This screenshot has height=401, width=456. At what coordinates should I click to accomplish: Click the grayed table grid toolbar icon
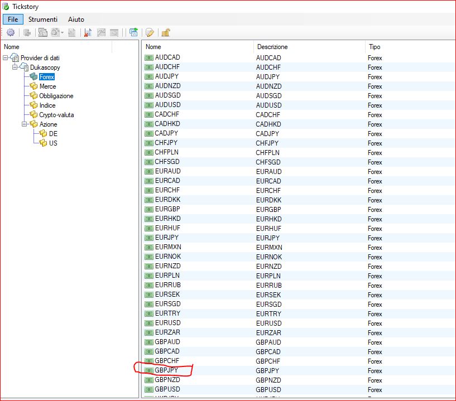tap(114, 32)
